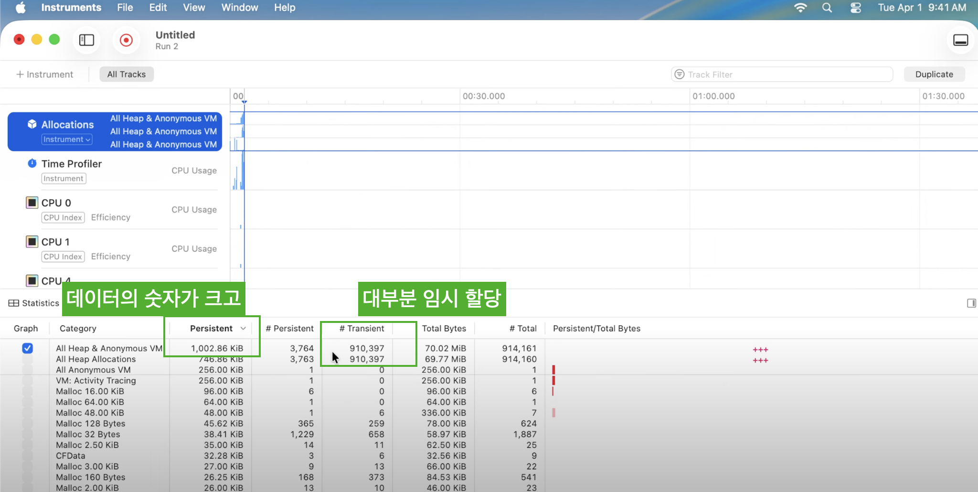The width and height of the screenshot is (978, 492).
Task: Open Spotlight search icon
Action: tap(827, 8)
